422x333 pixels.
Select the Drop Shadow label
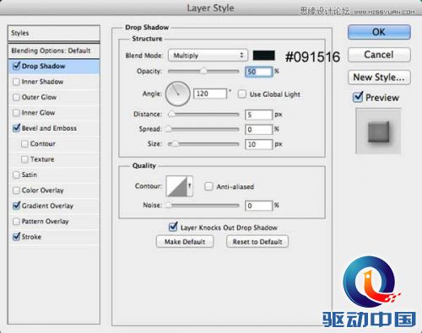[44, 67]
